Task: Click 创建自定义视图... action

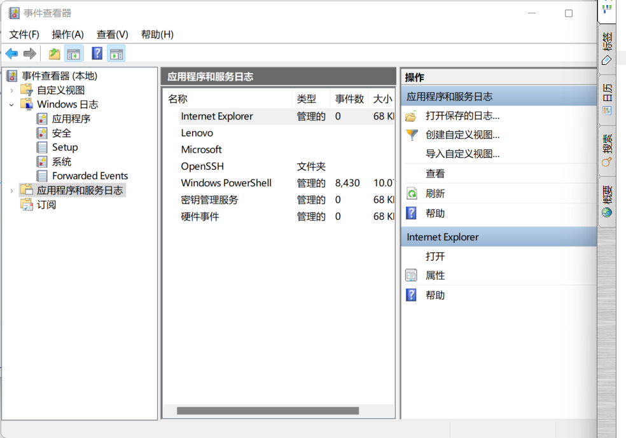Action: 463,135
